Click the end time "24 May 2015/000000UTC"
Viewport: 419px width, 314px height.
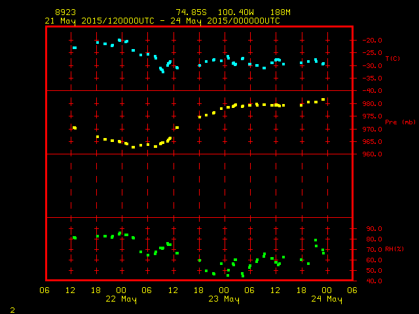[225, 21]
